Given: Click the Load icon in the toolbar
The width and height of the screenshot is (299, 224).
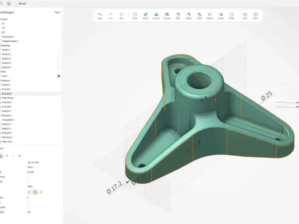Looking at the screenshot, I should click(245, 15).
